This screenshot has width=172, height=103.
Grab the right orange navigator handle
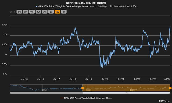[170, 88]
